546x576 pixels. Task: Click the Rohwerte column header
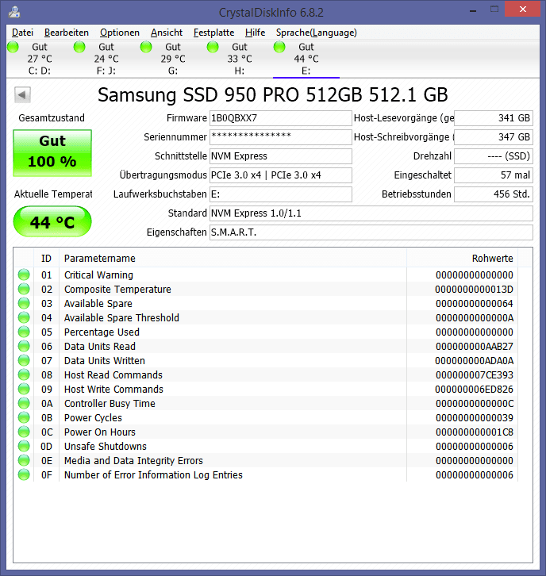coord(462,258)
